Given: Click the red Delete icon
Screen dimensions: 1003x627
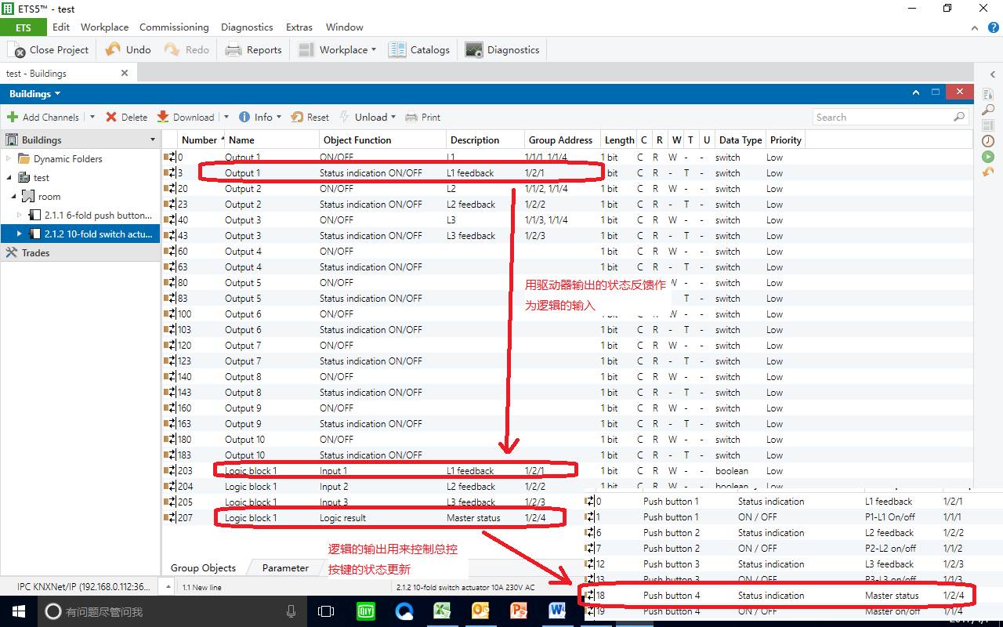Looking at the screenshot, I should coord(111,117).
